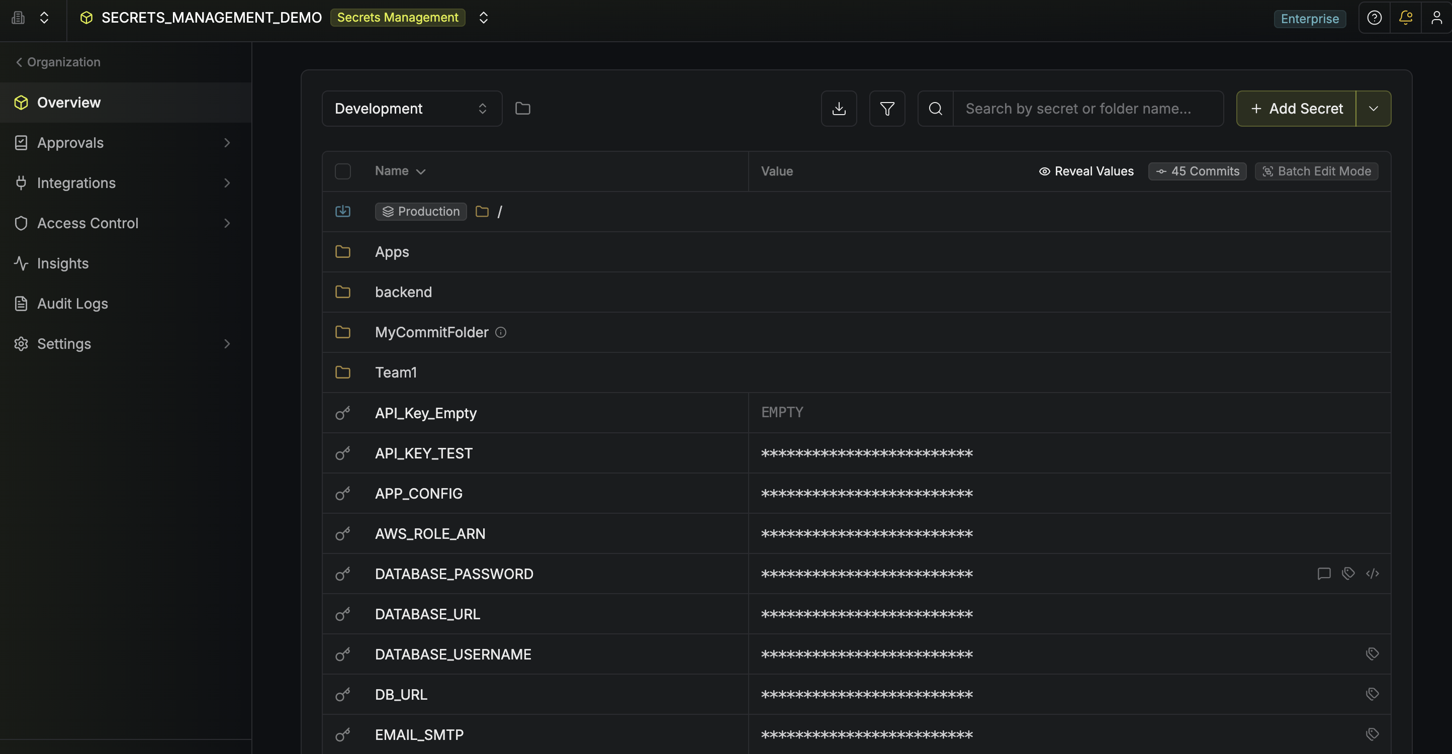The width and height of the screenshot is (1452, 754).
Task: Click the key icon for DATABASE_PASSWORD
Action: click(x=343, y=574)
